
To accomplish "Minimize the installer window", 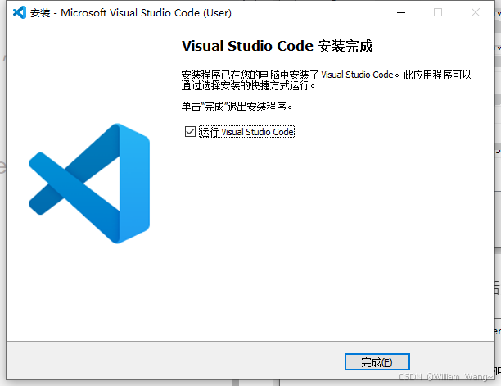I will (x=401, y=12).
